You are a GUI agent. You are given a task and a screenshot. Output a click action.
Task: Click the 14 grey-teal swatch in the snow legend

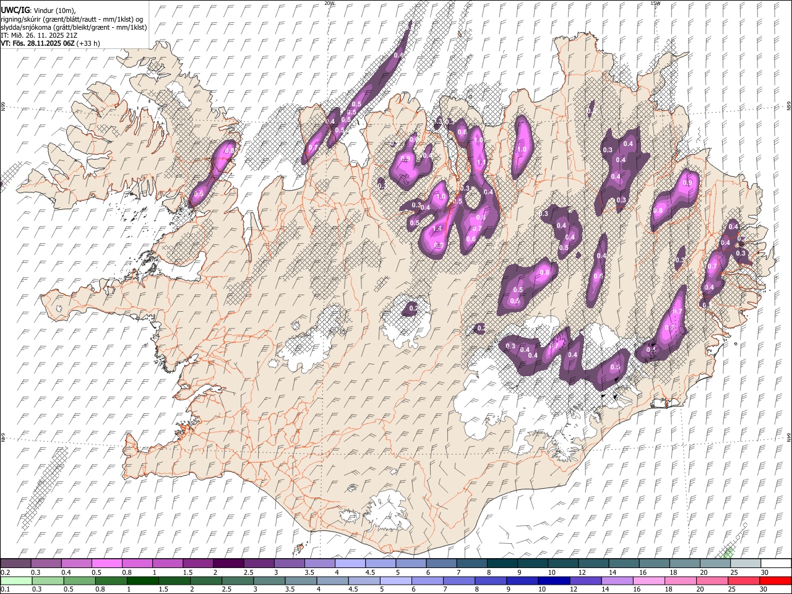(x=624, y=563)
